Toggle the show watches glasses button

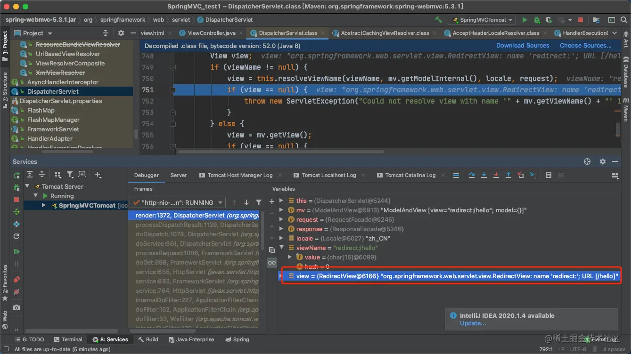pyautogui.click(x=272, y=263)
